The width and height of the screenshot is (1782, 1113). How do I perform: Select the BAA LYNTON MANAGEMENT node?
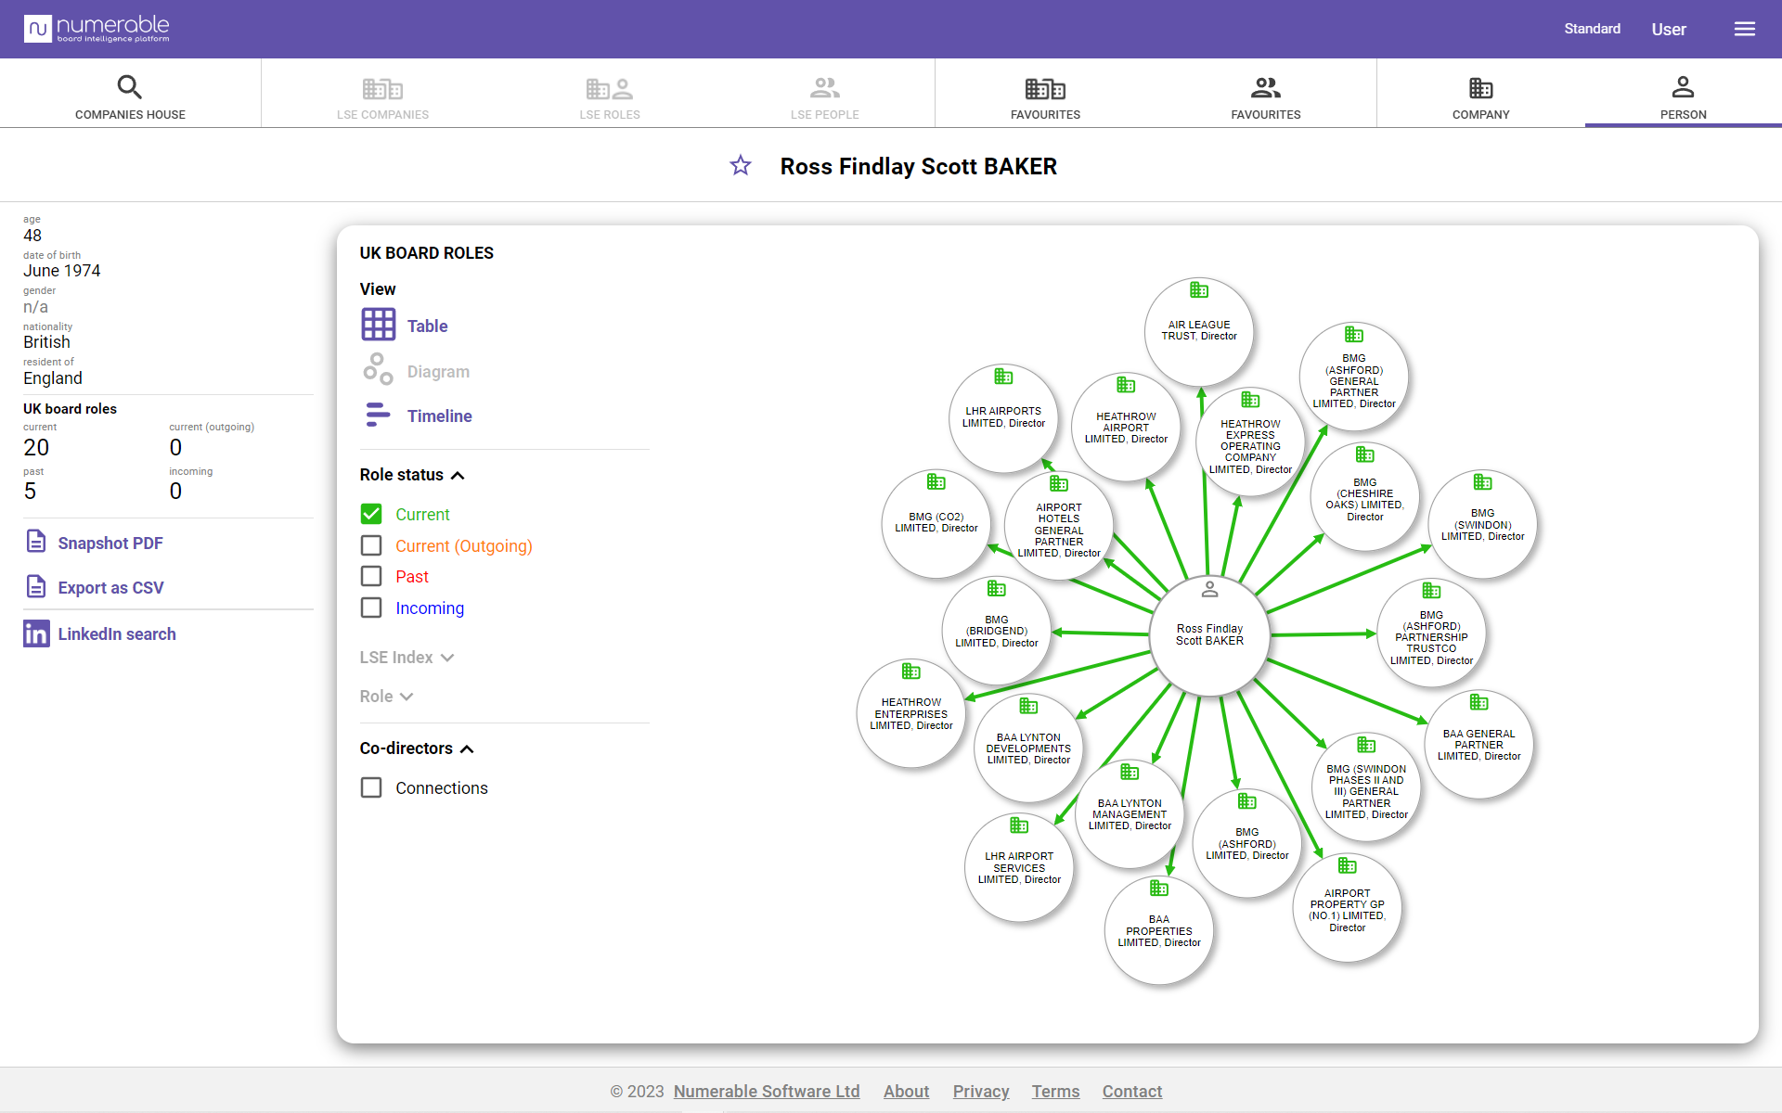[1130, 813]
